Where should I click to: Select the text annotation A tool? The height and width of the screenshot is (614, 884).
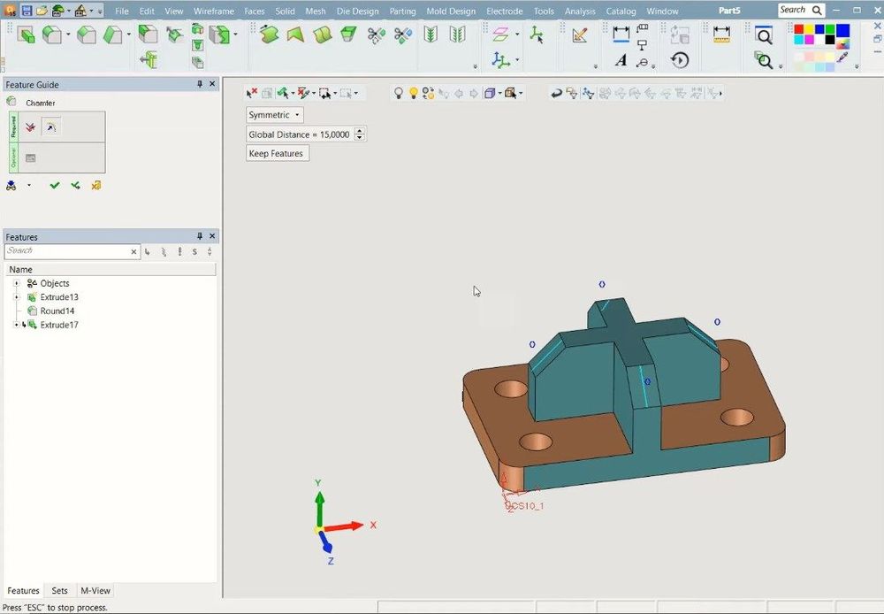[621, 60]
